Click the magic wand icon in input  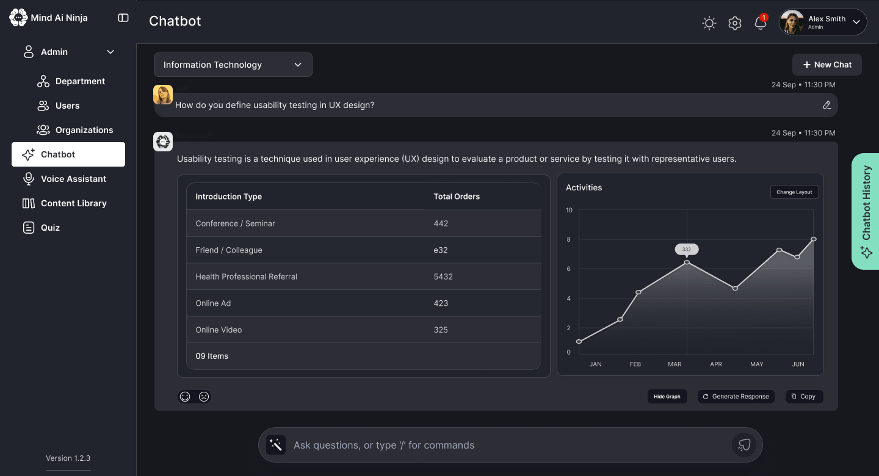pos(276,445)
